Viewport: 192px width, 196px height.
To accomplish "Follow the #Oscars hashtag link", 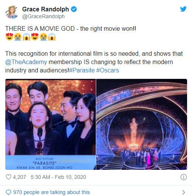I will [108, 70].
